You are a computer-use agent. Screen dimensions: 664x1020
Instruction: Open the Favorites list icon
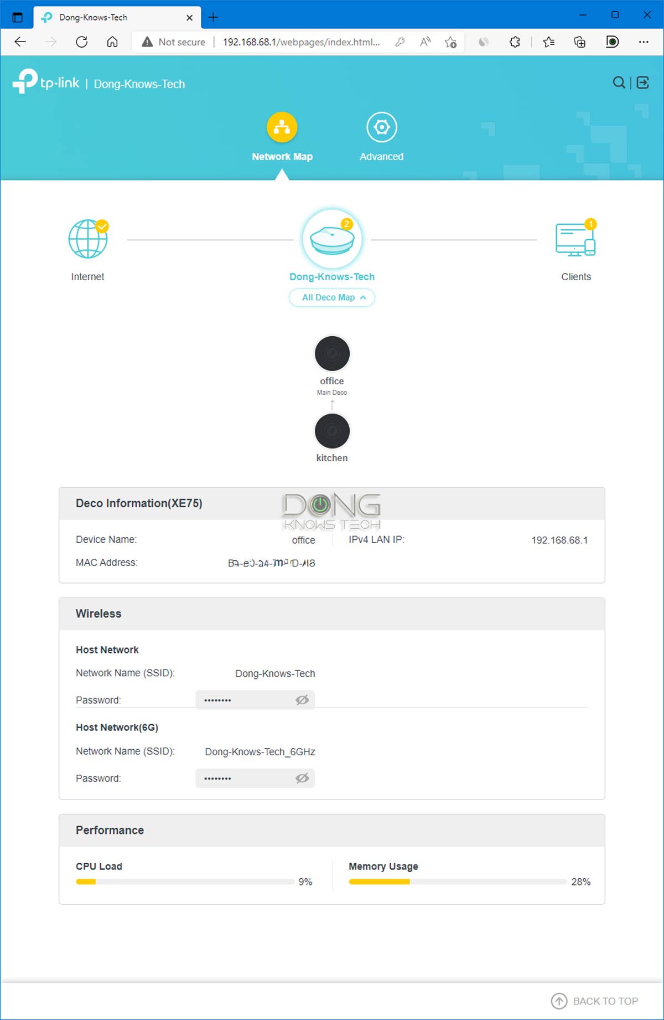pyautogui.click(x=549, y=42)
